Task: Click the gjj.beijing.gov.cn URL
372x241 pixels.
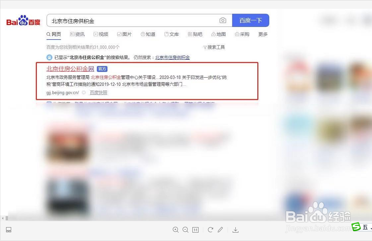Action: tap(63, 92)
